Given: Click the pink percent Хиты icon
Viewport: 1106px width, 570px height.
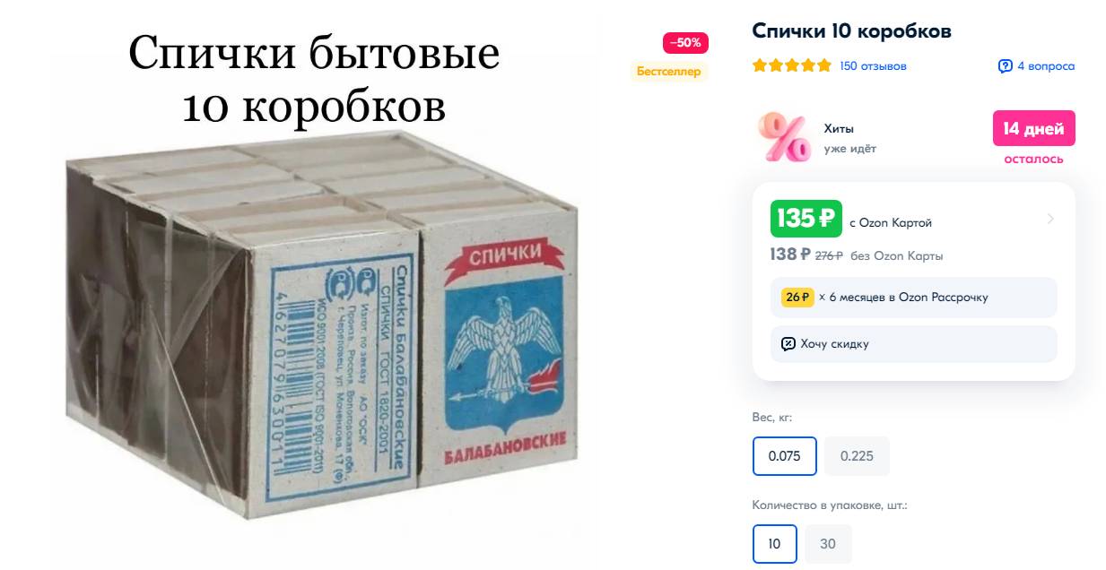Looking at the screenshot, I should 782,137.
